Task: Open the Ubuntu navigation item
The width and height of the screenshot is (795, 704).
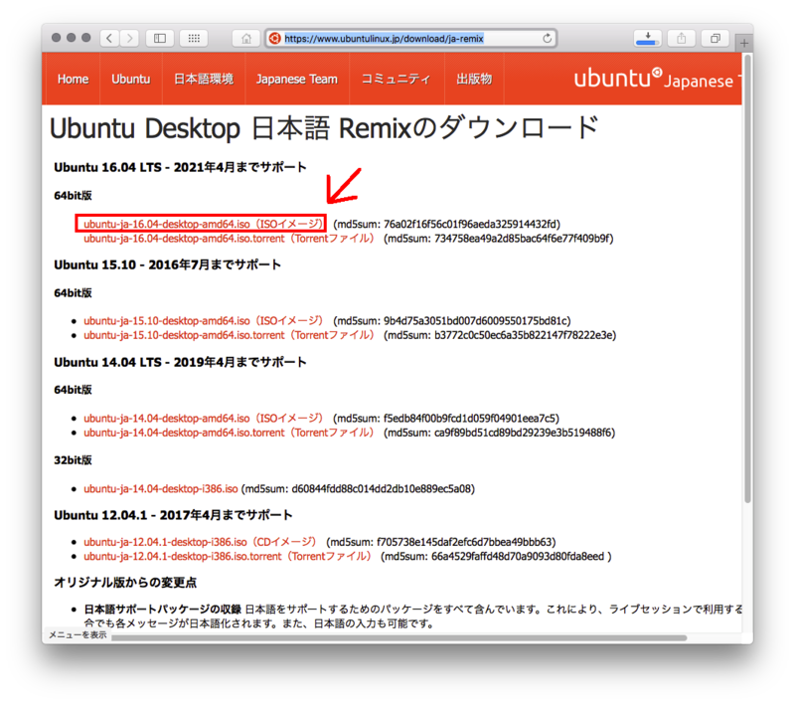Action: point(131,80)
